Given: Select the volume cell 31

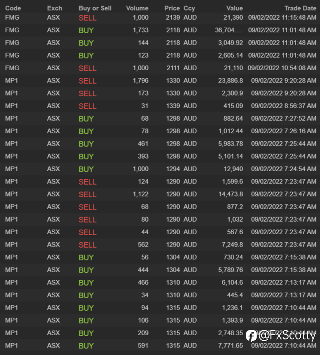Looking at the screenshot, I should (x=145, y=106).
